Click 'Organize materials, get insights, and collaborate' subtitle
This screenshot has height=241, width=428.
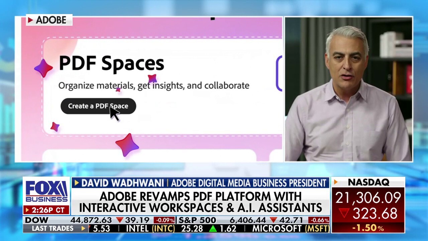click(154, 85)
